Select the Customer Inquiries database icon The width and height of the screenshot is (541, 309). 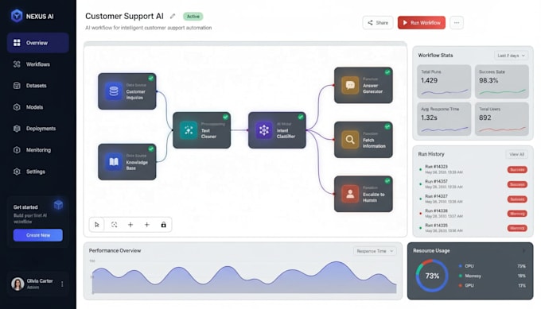[x=114, y=91]
